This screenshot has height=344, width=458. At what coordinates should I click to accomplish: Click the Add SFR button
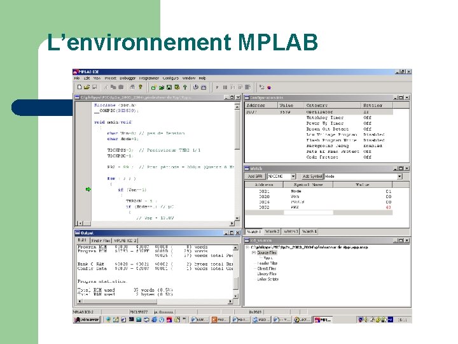point(255,176)
